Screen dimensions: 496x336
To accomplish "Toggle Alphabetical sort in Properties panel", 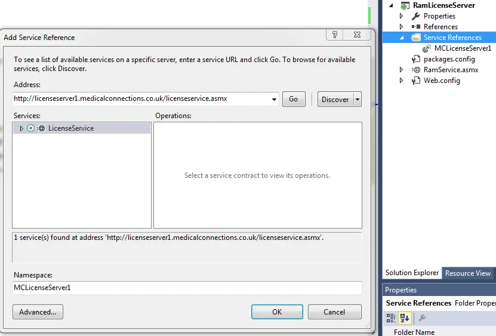I will pos(404,318).
